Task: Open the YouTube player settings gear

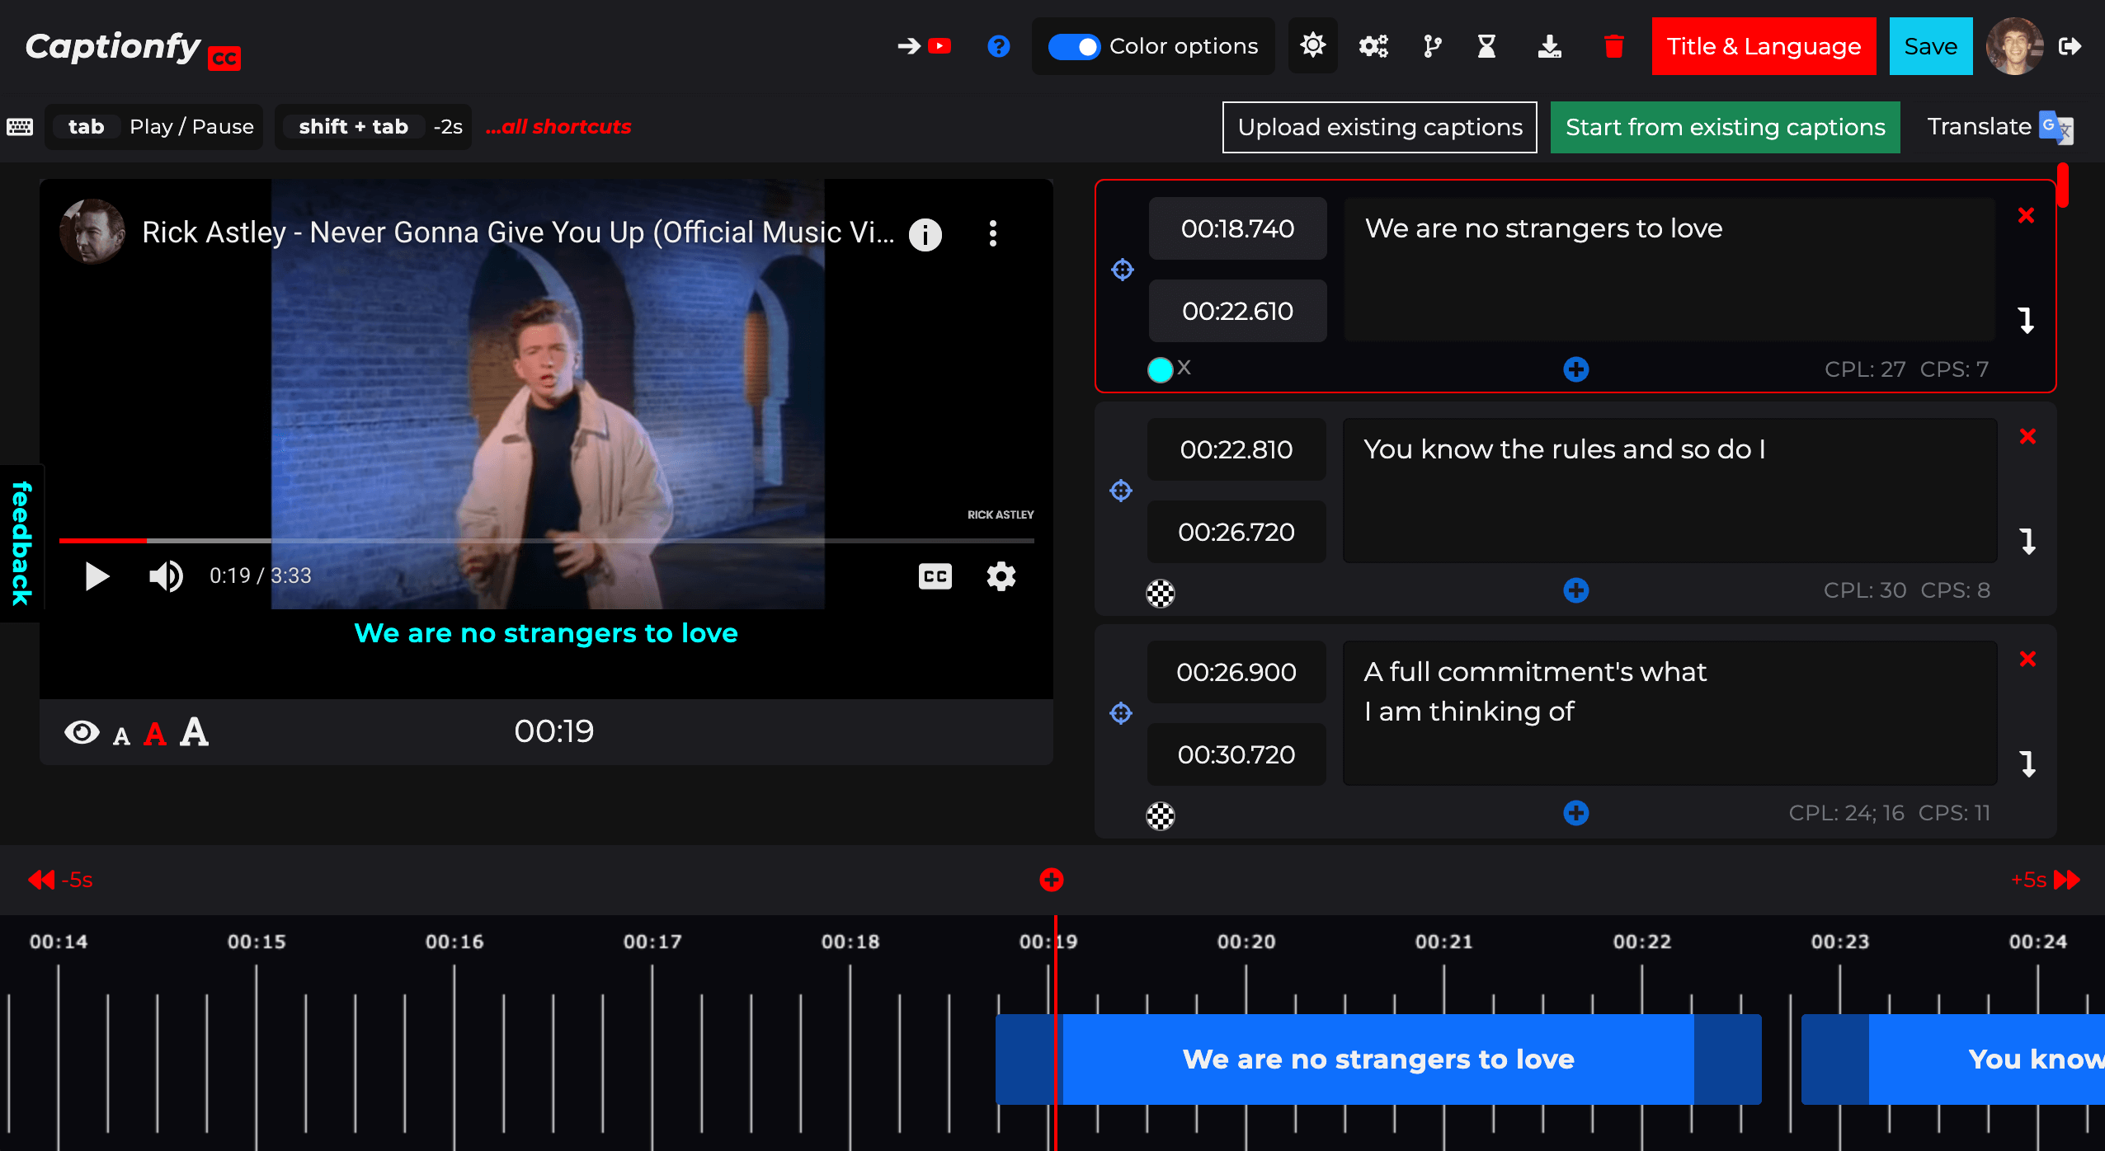Action: click(1001, 575)
